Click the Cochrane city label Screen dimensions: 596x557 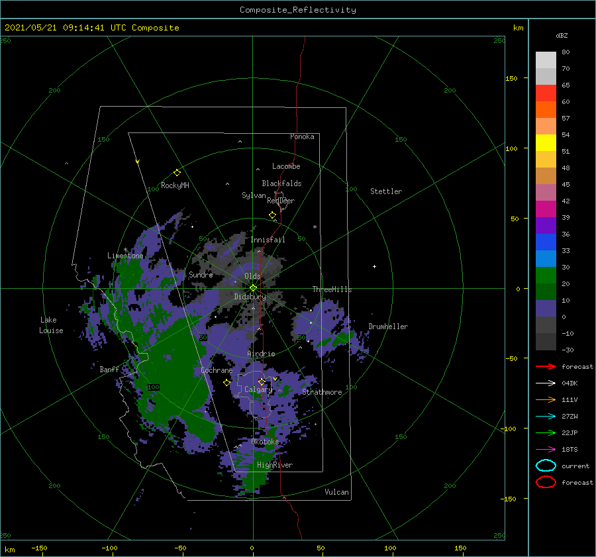pyautogui.click(x=217, y=370)
